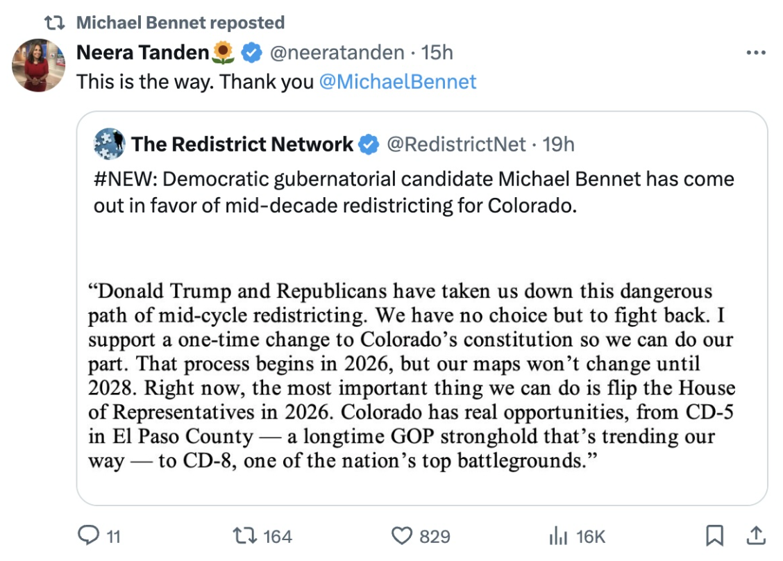This screenshot has width=783, height=561.
Task: Open the @RedistrictNet handle
Action: coord(456,144)
